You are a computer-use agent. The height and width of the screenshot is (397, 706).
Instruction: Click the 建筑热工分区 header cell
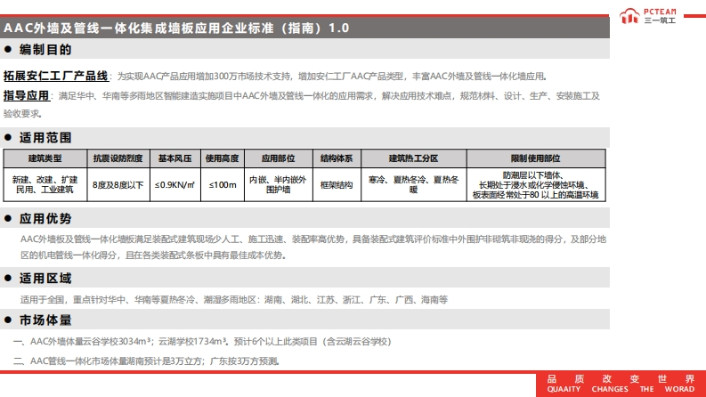pos(413,158)
